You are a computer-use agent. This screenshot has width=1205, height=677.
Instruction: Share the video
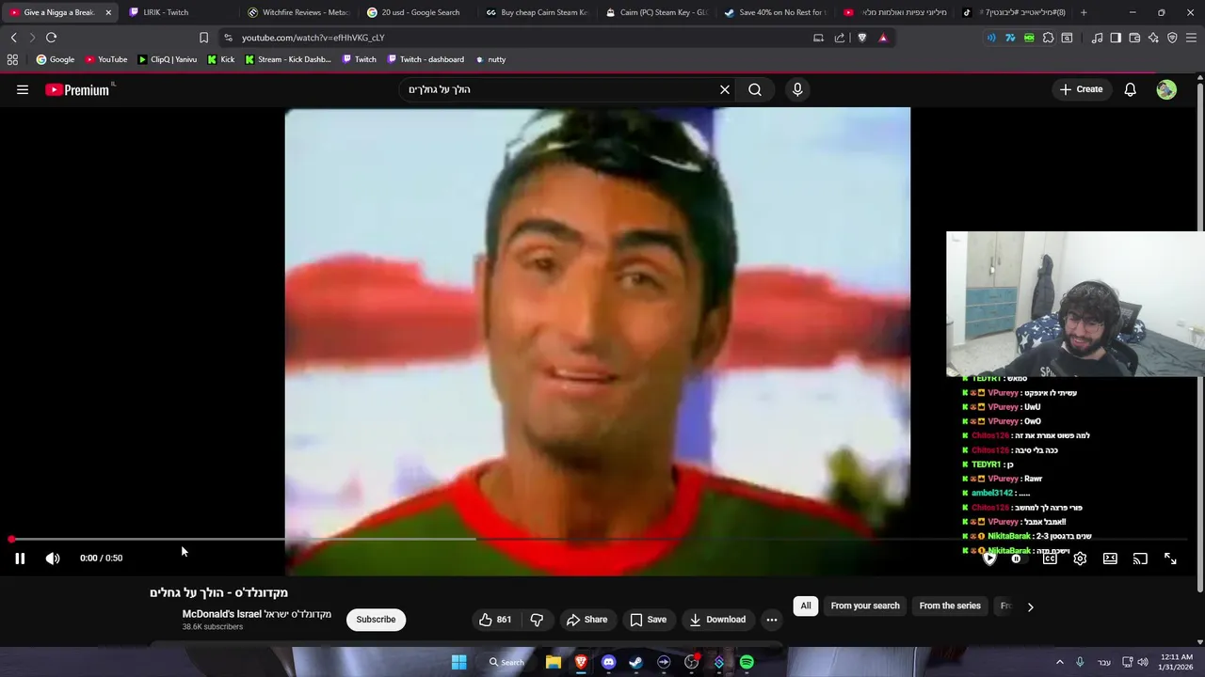pos(586,620)
